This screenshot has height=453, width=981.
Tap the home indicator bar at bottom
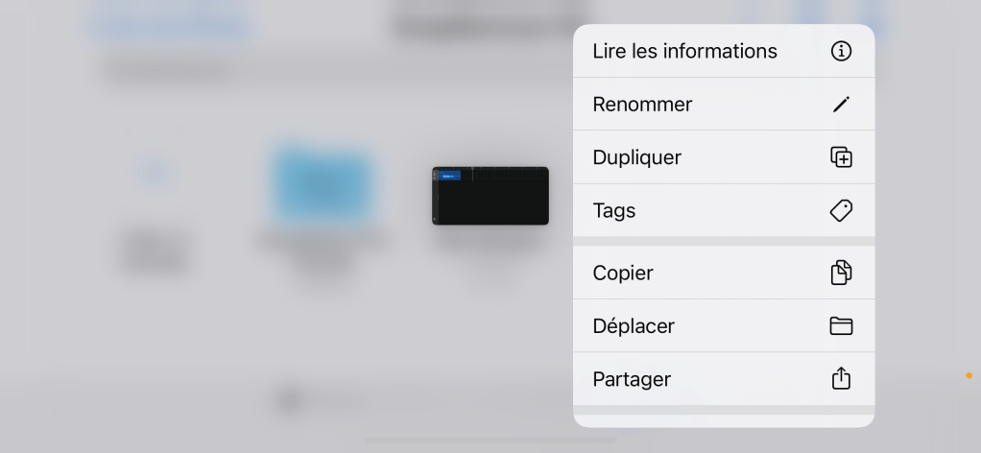coord(490,441)
